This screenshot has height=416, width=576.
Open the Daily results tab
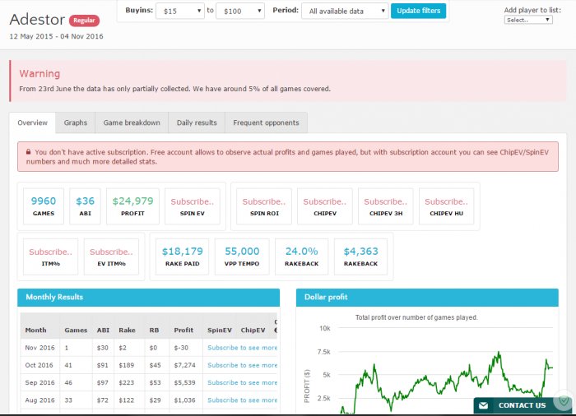(x=197, y=122)
